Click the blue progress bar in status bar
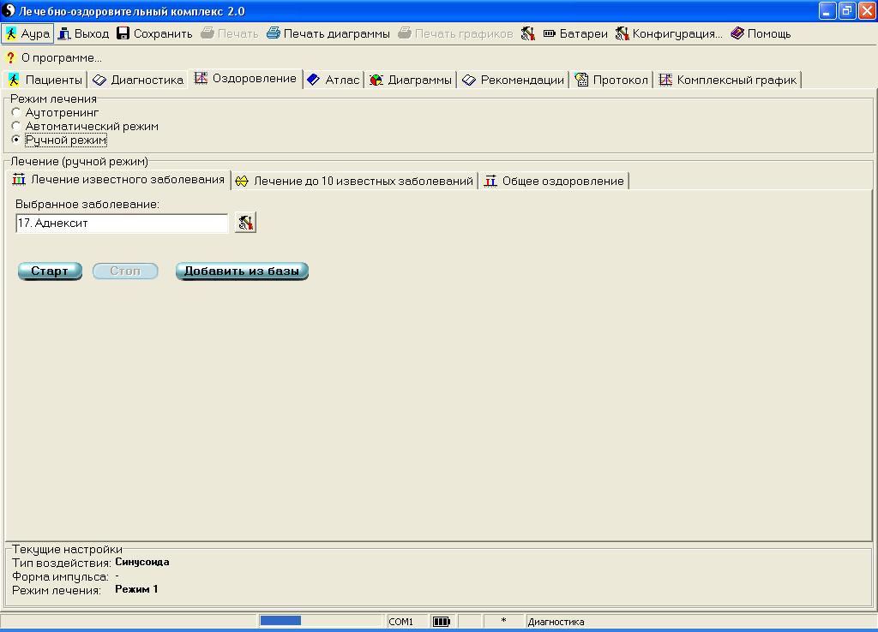This screenshot has height=632, width=878. 280,621
